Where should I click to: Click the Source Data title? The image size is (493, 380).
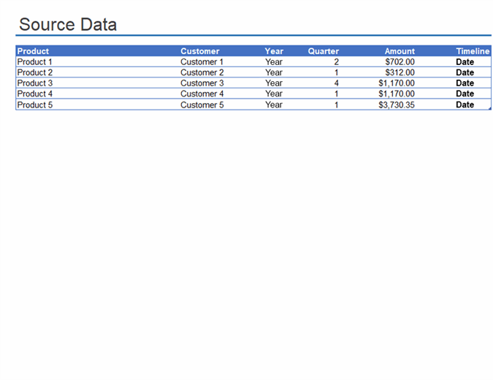[x=68, y=25]
